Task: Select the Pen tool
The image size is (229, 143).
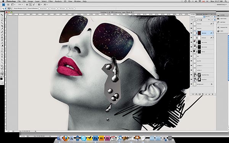Action: (2, 54)
